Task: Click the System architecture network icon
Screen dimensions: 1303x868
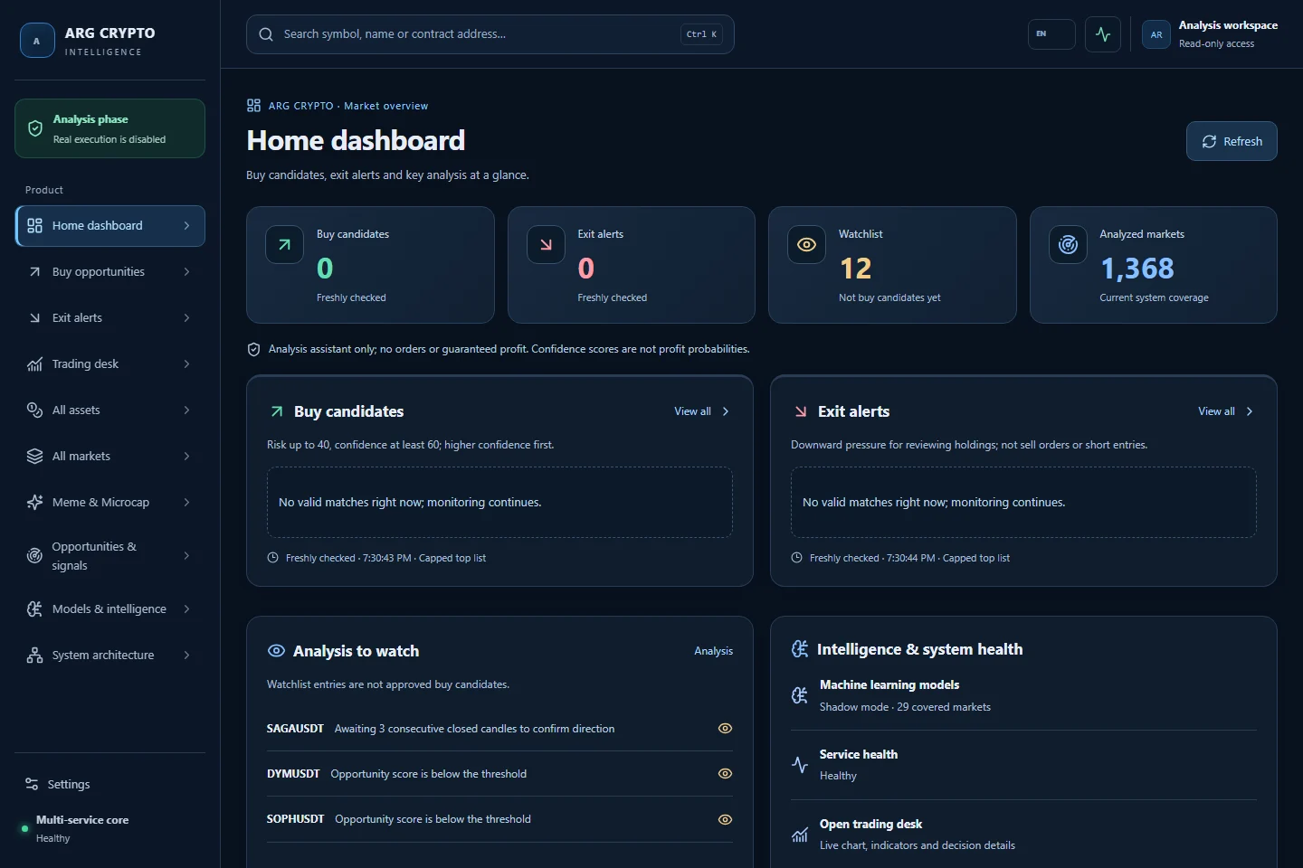Action: click(34, 656)
